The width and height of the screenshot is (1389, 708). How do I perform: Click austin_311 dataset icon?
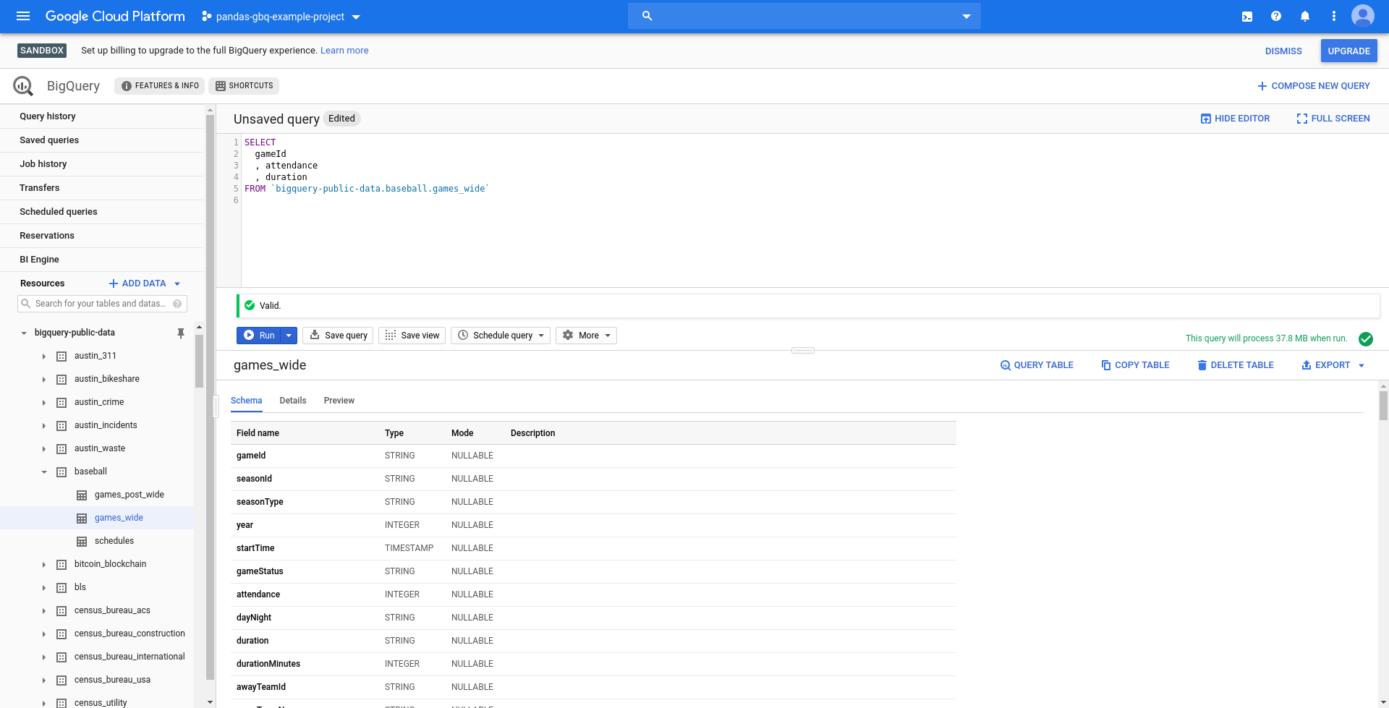61,356
